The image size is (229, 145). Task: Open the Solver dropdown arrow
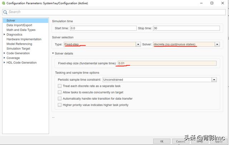(x=217, y=44)
